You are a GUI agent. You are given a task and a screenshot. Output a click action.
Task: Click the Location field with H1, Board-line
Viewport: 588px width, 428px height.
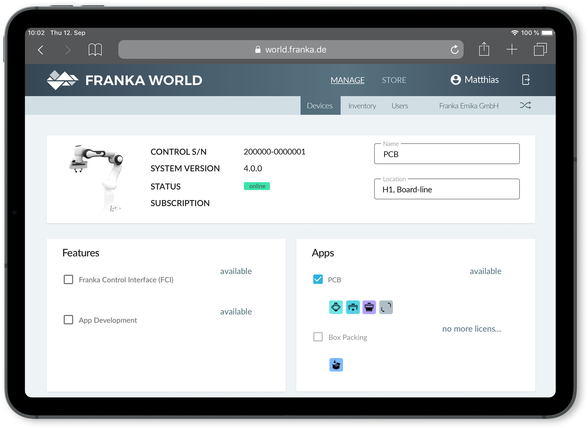click(x=447, y=189)
